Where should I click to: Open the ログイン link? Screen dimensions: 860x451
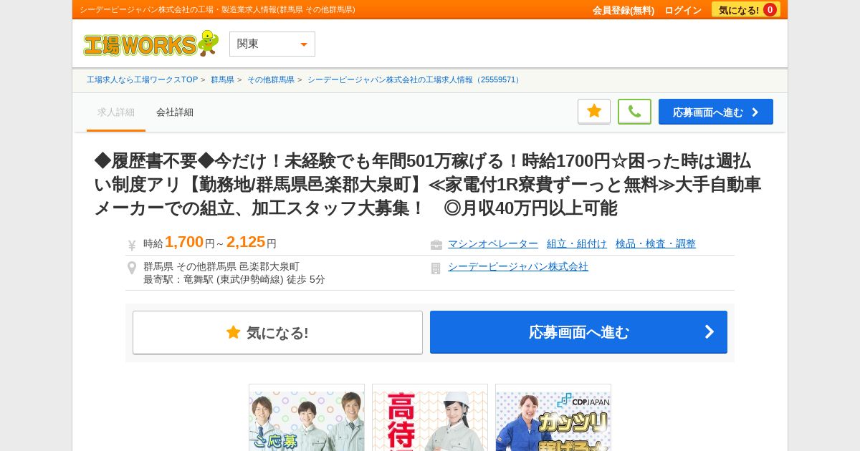coord(683,10)
